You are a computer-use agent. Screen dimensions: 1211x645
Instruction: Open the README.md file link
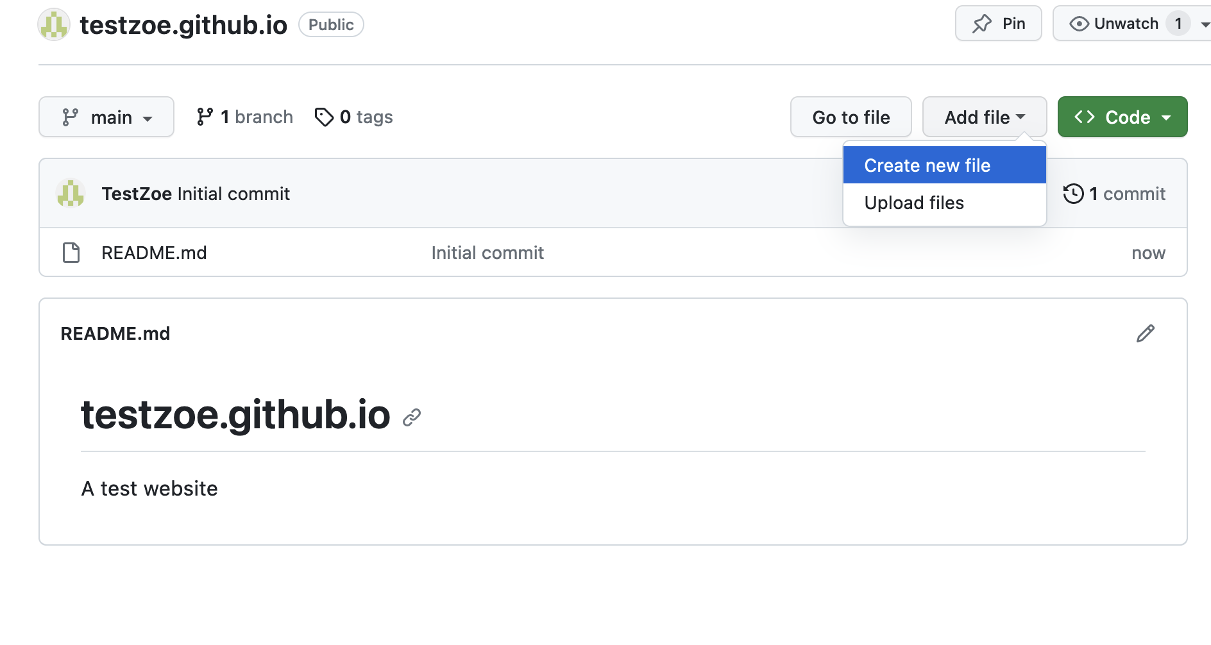pyautogui.click(x=154, y=253)
